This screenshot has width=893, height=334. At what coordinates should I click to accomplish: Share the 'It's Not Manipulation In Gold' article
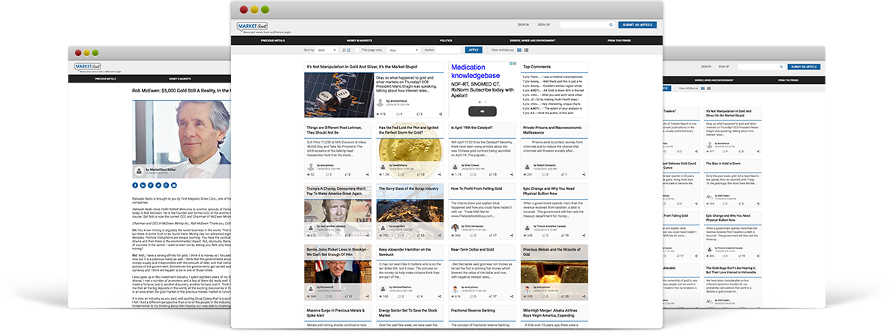(x=441, y=113)
